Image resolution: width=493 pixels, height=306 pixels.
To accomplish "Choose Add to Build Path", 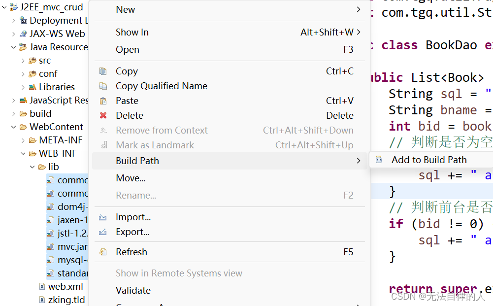I will [429, 160].
